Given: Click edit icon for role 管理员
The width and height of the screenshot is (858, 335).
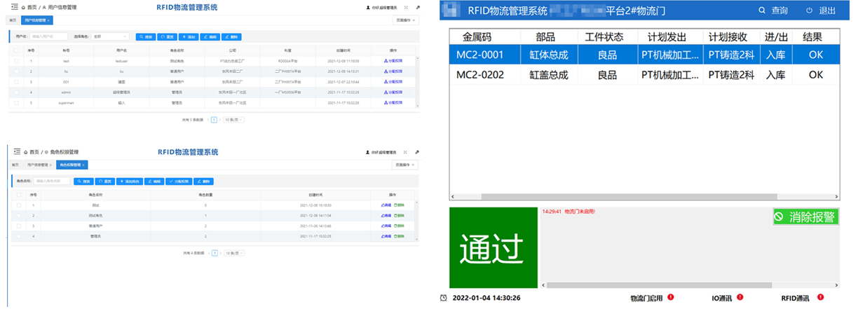Looking at the screenshot, I should tap(383, 236).
